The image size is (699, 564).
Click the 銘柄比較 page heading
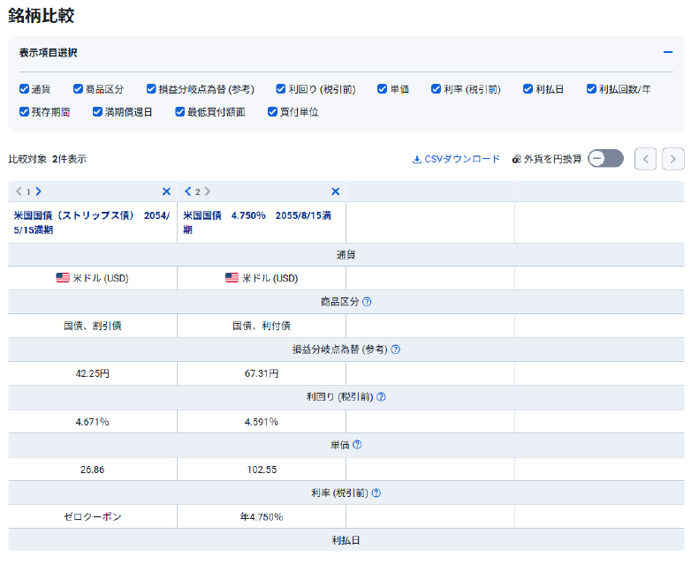[x=42, y=16]
